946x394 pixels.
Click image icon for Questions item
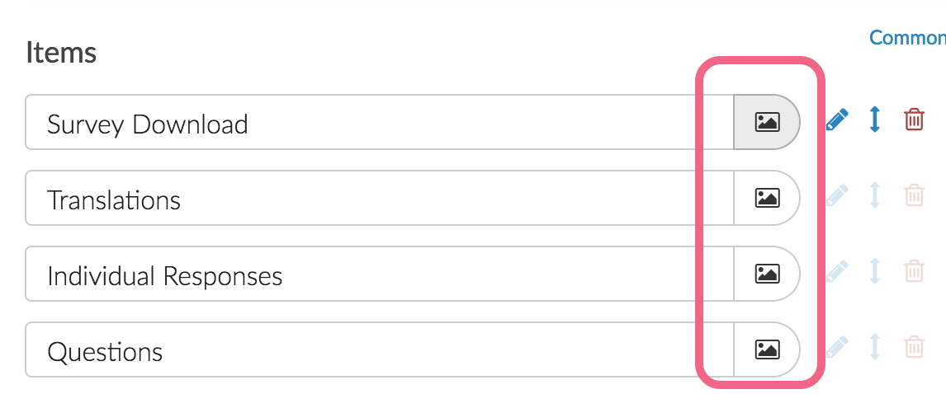pos(767,349)
